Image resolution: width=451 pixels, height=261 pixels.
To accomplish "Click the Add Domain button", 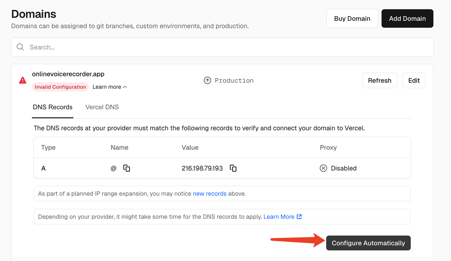I will (x=407, y=19).
